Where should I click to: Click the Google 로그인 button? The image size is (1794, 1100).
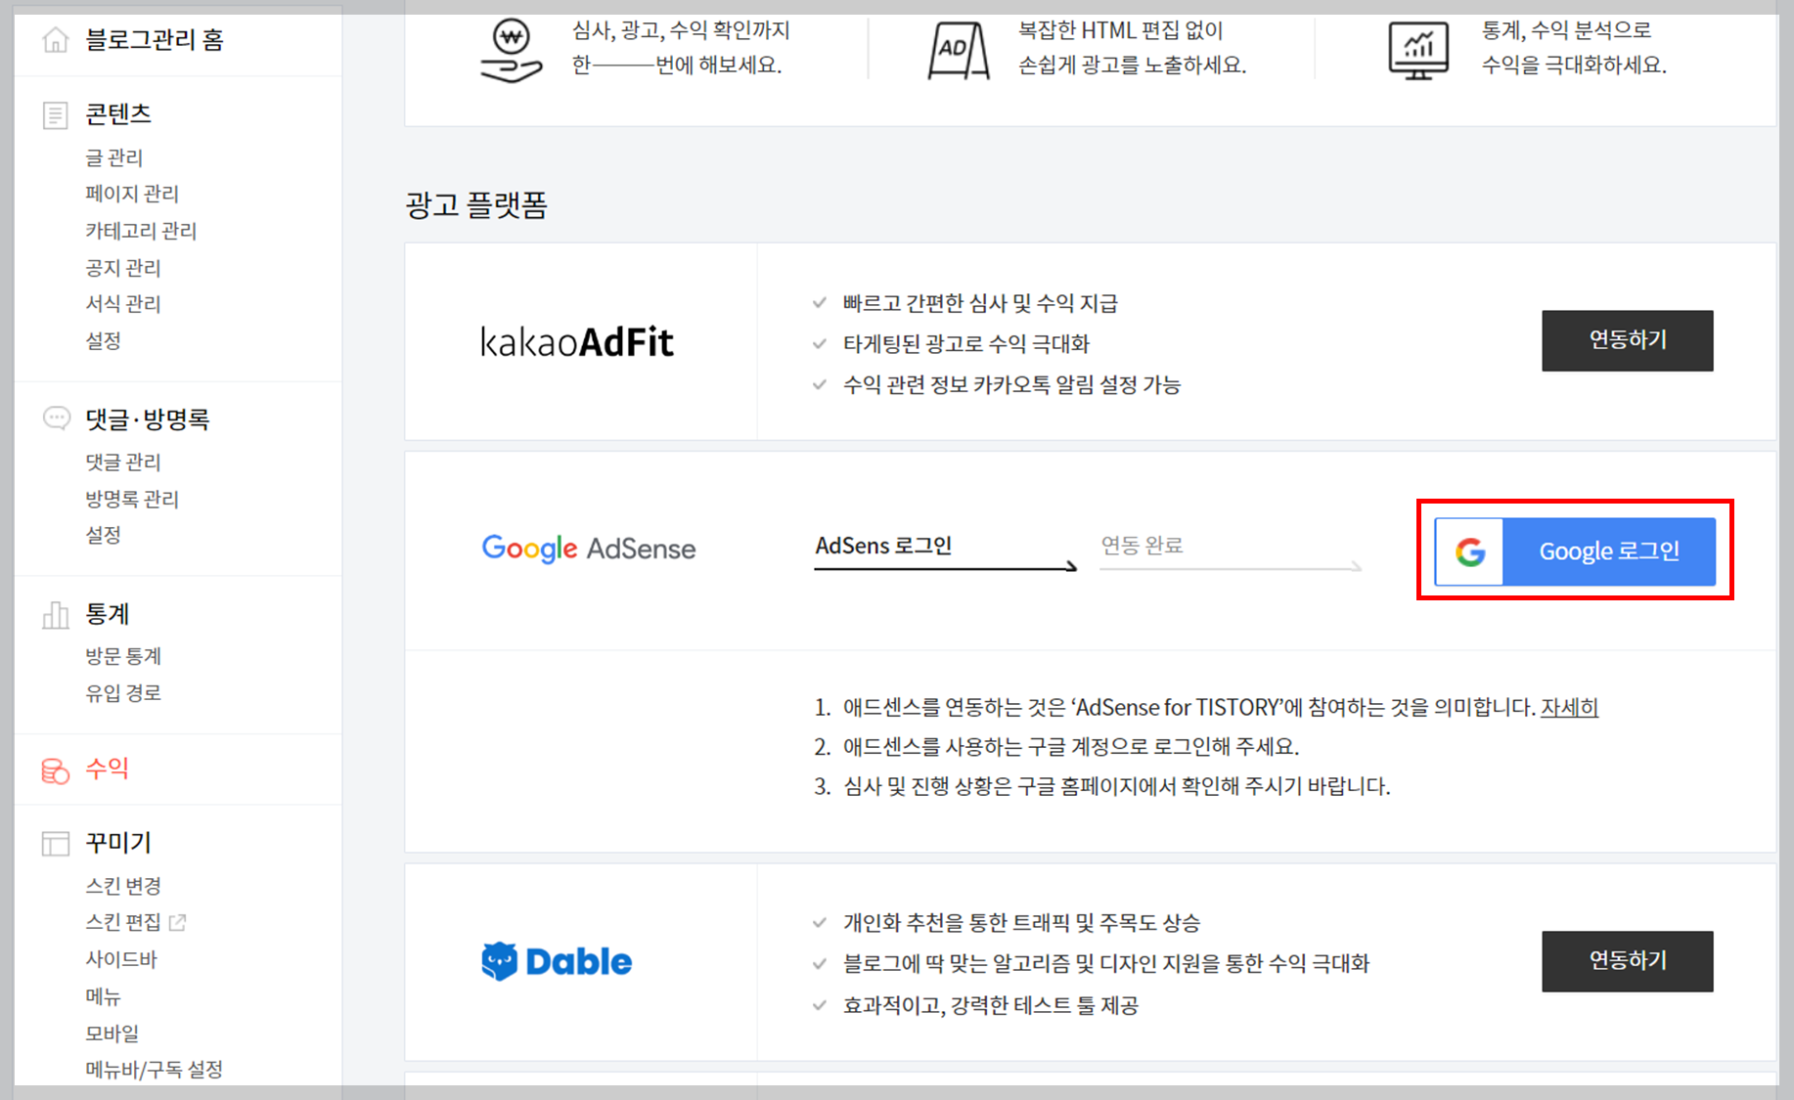(x=1575, y=551)
